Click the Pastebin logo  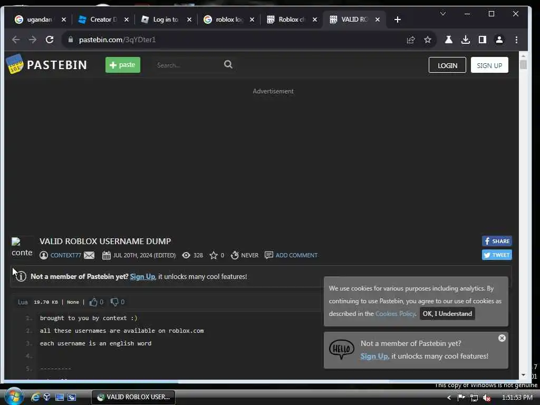click(x=47, y=65)
